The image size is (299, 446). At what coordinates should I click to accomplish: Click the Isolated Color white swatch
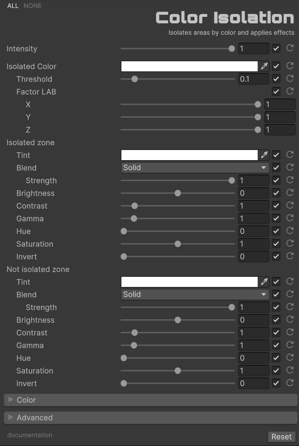click(x=189, y=66)
